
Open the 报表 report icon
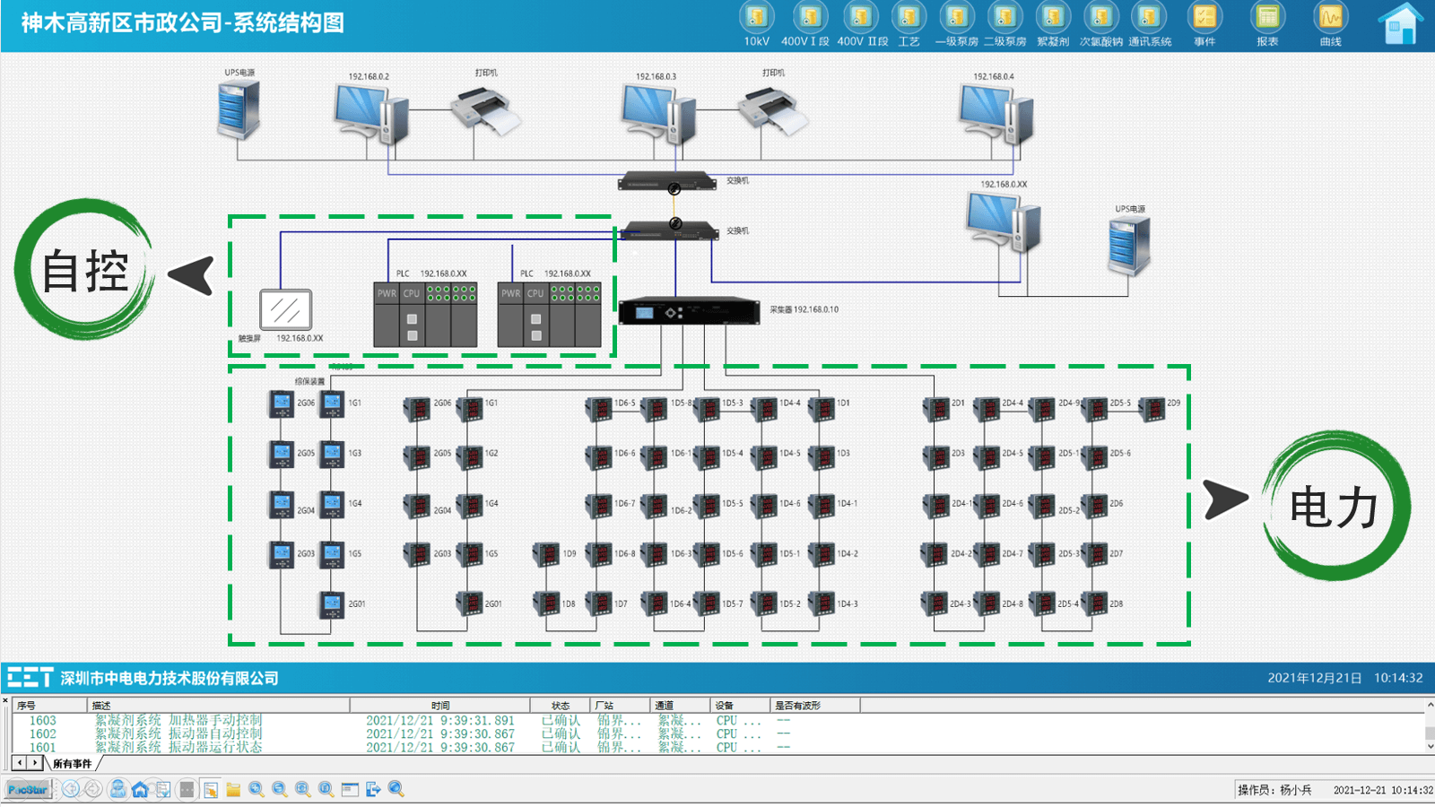point(1267,18)
